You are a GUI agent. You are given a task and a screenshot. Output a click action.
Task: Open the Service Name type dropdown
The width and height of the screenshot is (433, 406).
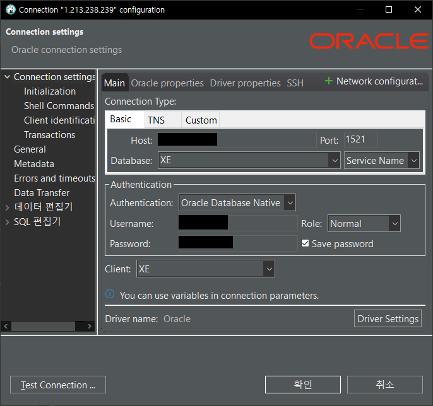tap(413, 160)
